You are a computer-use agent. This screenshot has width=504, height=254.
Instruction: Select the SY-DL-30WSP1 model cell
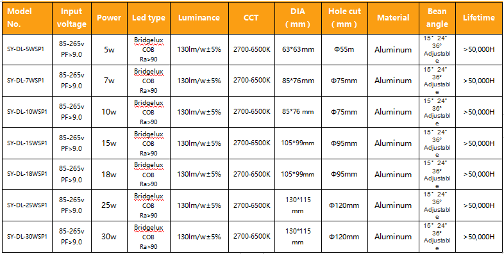(27, 237)
